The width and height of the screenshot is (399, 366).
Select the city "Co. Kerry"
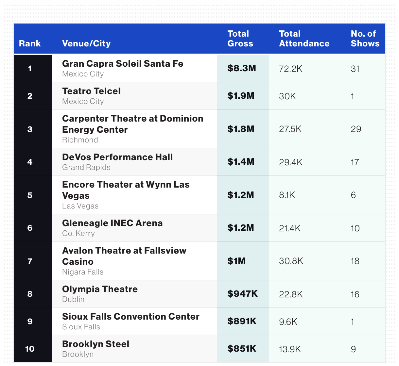[78, 233]
